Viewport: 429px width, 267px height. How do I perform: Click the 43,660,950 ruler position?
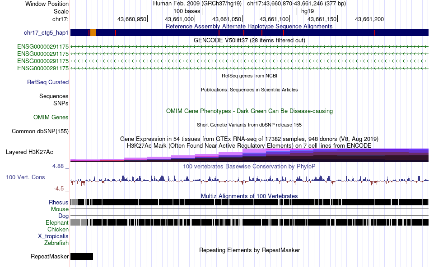[x=132, y=19]
